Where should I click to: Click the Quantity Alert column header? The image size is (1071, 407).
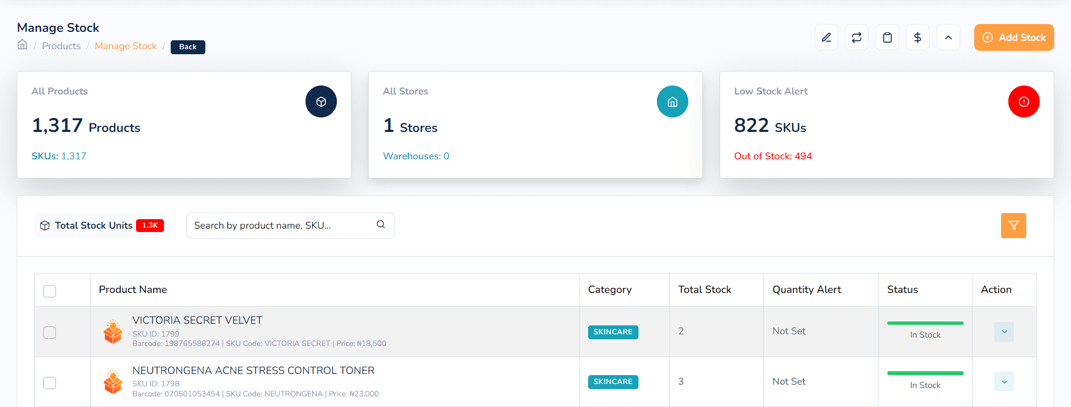(x=806, y=290)
